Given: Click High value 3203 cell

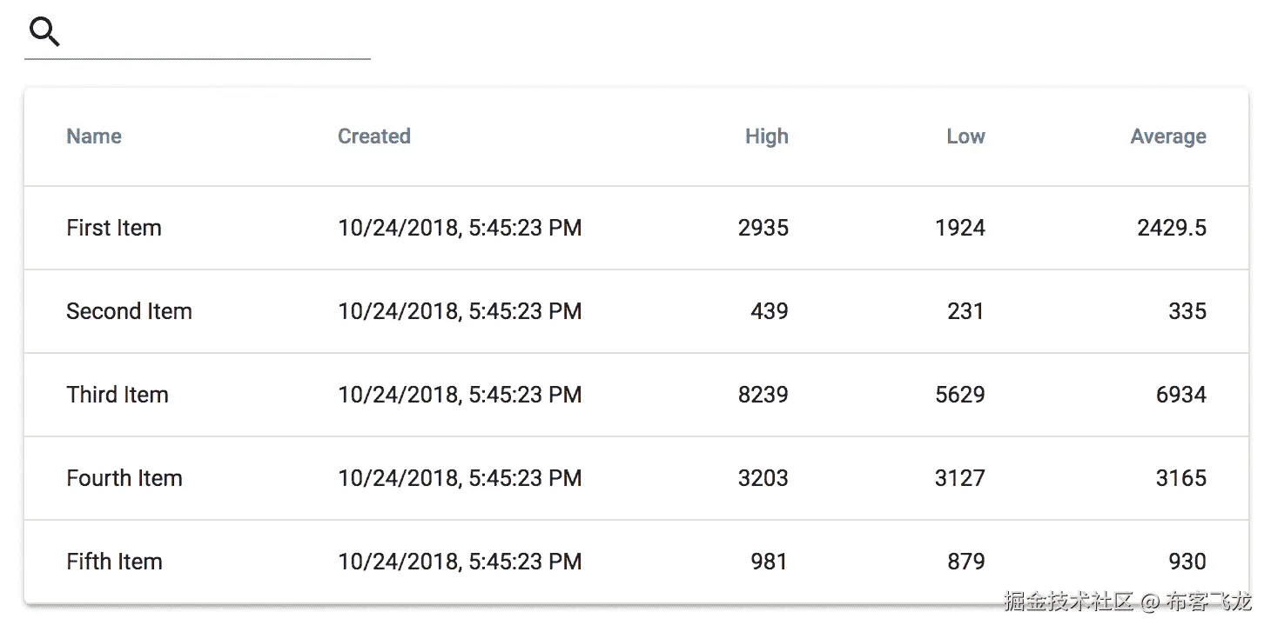Looking at the screenshot, I should (763, 478).
